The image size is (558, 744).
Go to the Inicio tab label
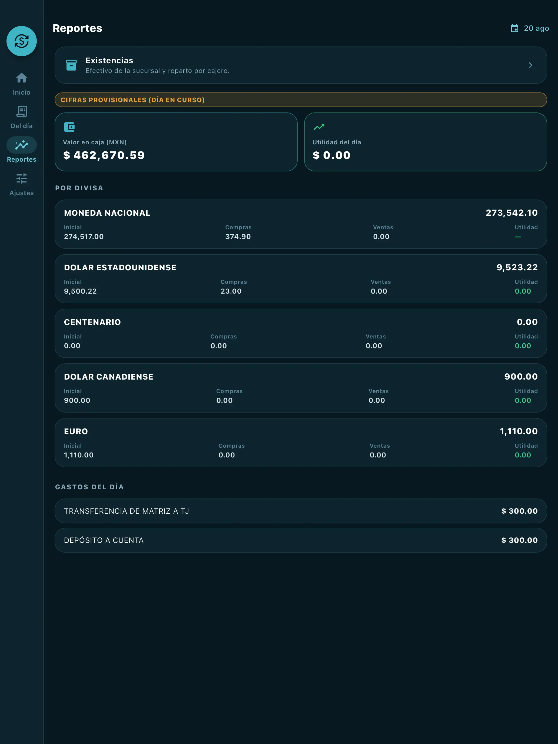coord(22,92)
